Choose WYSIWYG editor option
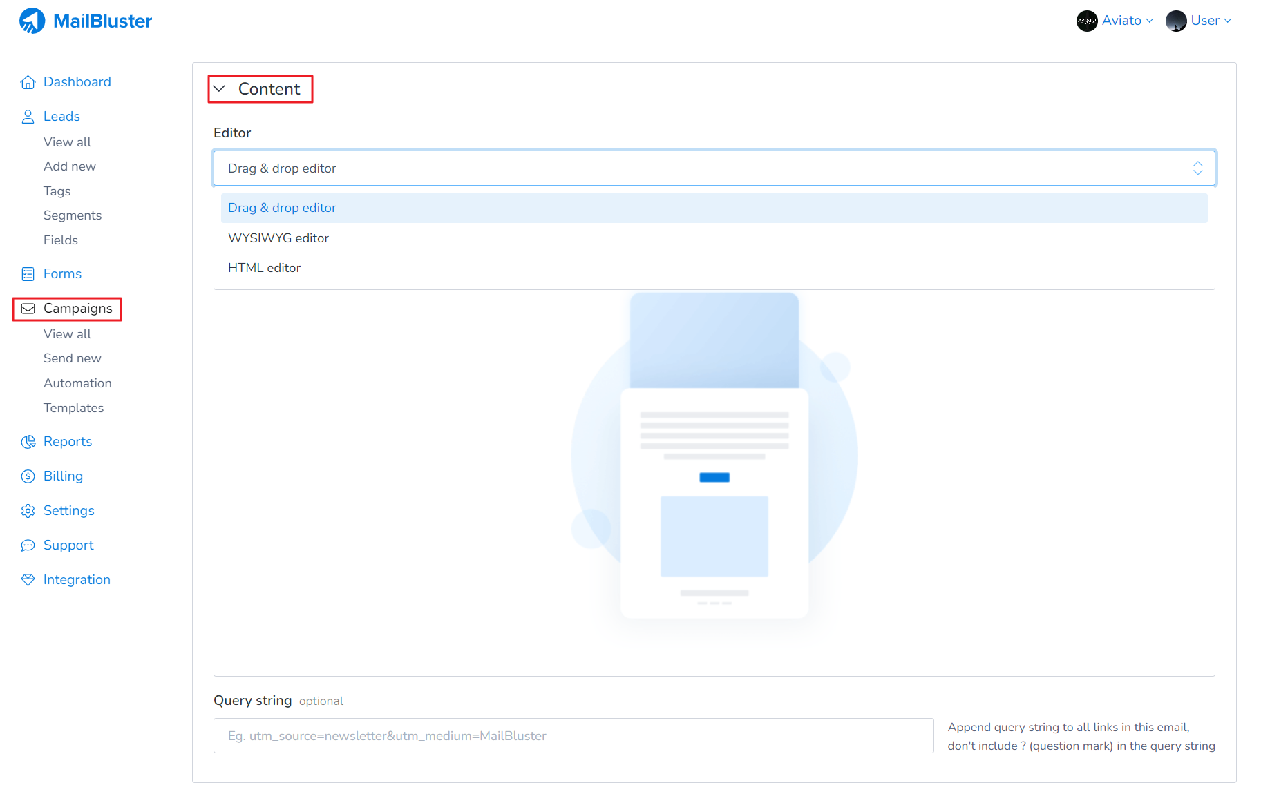Screen dimensions: 1261x794 (714, 238)
